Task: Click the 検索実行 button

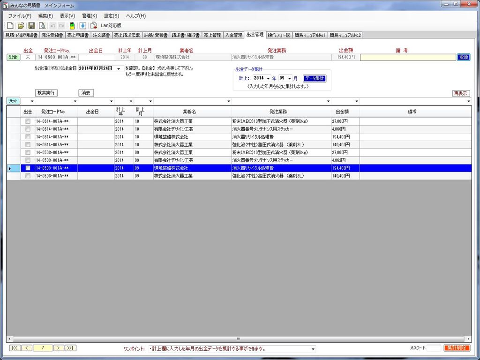Action: coord(46,93)
